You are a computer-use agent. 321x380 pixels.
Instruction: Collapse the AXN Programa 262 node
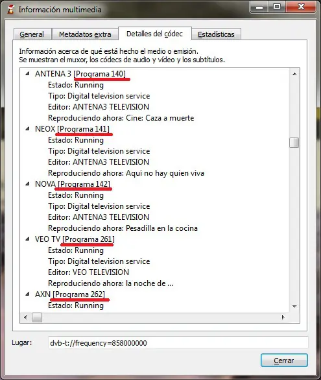click(x=28, y=294)
